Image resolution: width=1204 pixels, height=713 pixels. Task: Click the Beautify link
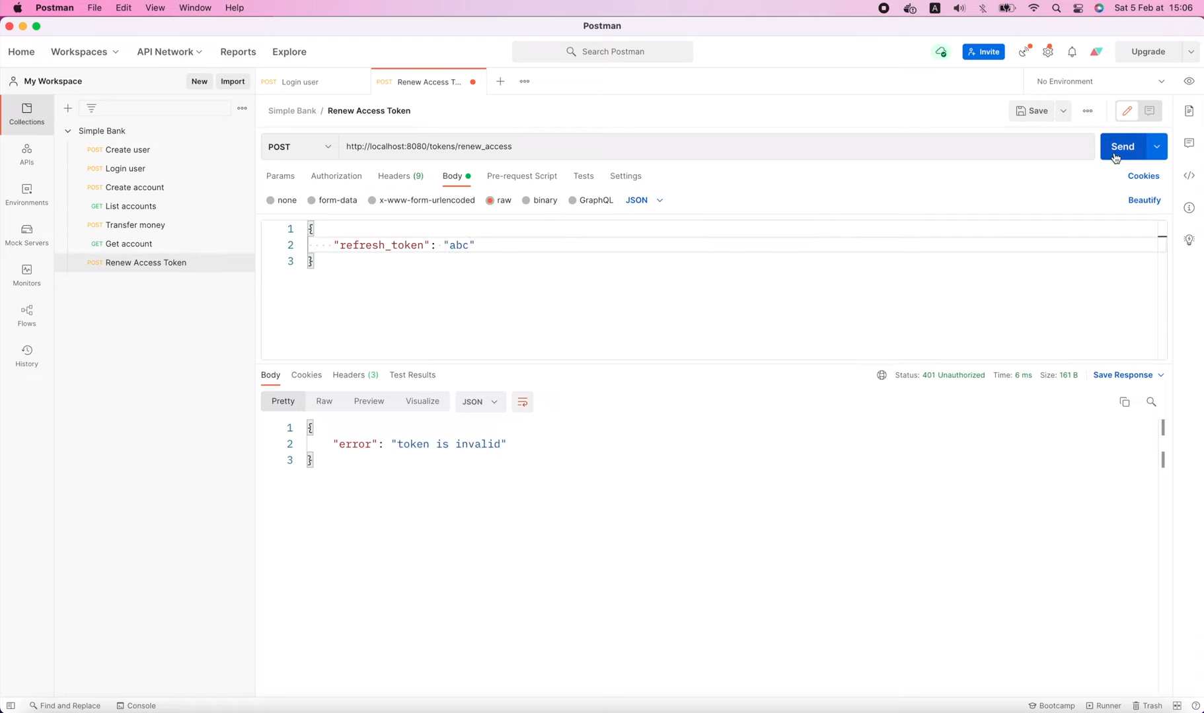[x=1145, y=200]
